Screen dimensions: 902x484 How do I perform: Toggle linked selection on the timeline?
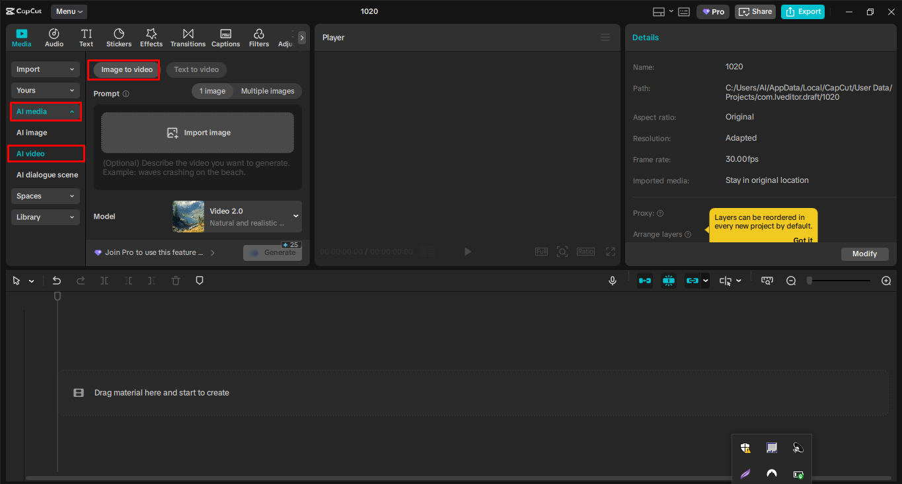point(693,280)
